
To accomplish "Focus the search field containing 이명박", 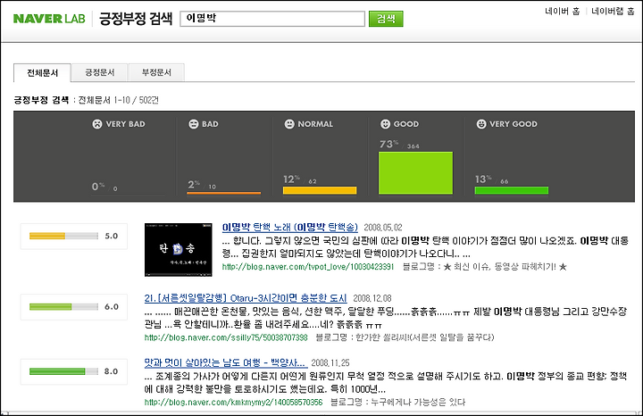I will [272, 19].
